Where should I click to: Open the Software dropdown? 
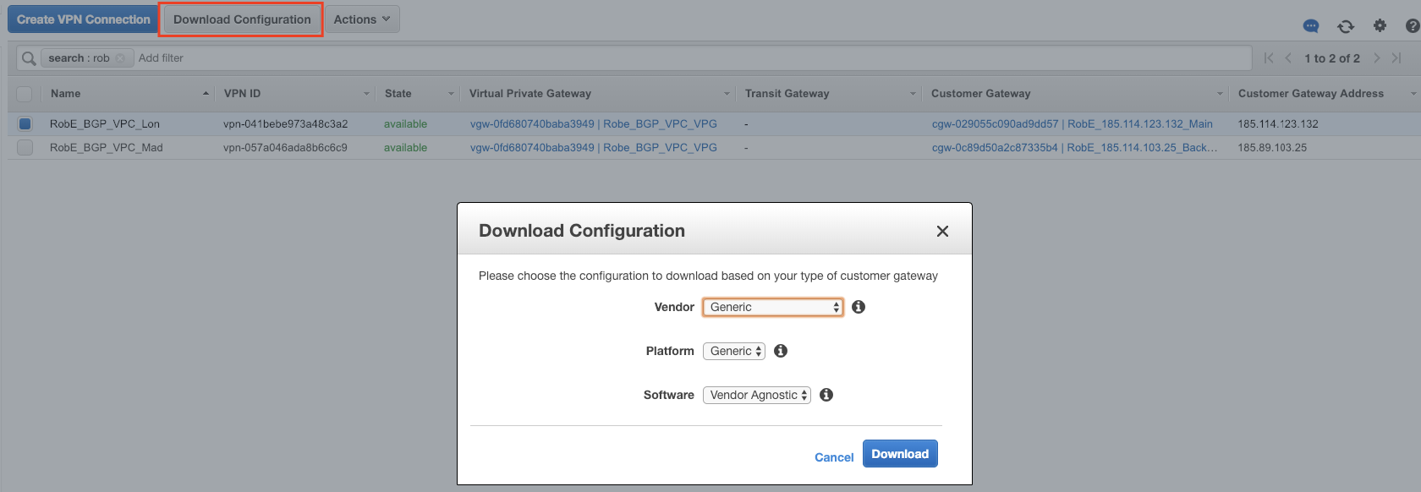(x=756, y=395)
